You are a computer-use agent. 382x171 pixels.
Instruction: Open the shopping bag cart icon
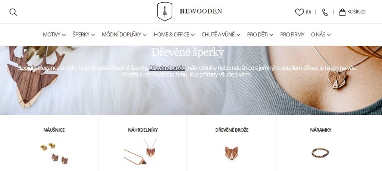click(x=342, y=12)
